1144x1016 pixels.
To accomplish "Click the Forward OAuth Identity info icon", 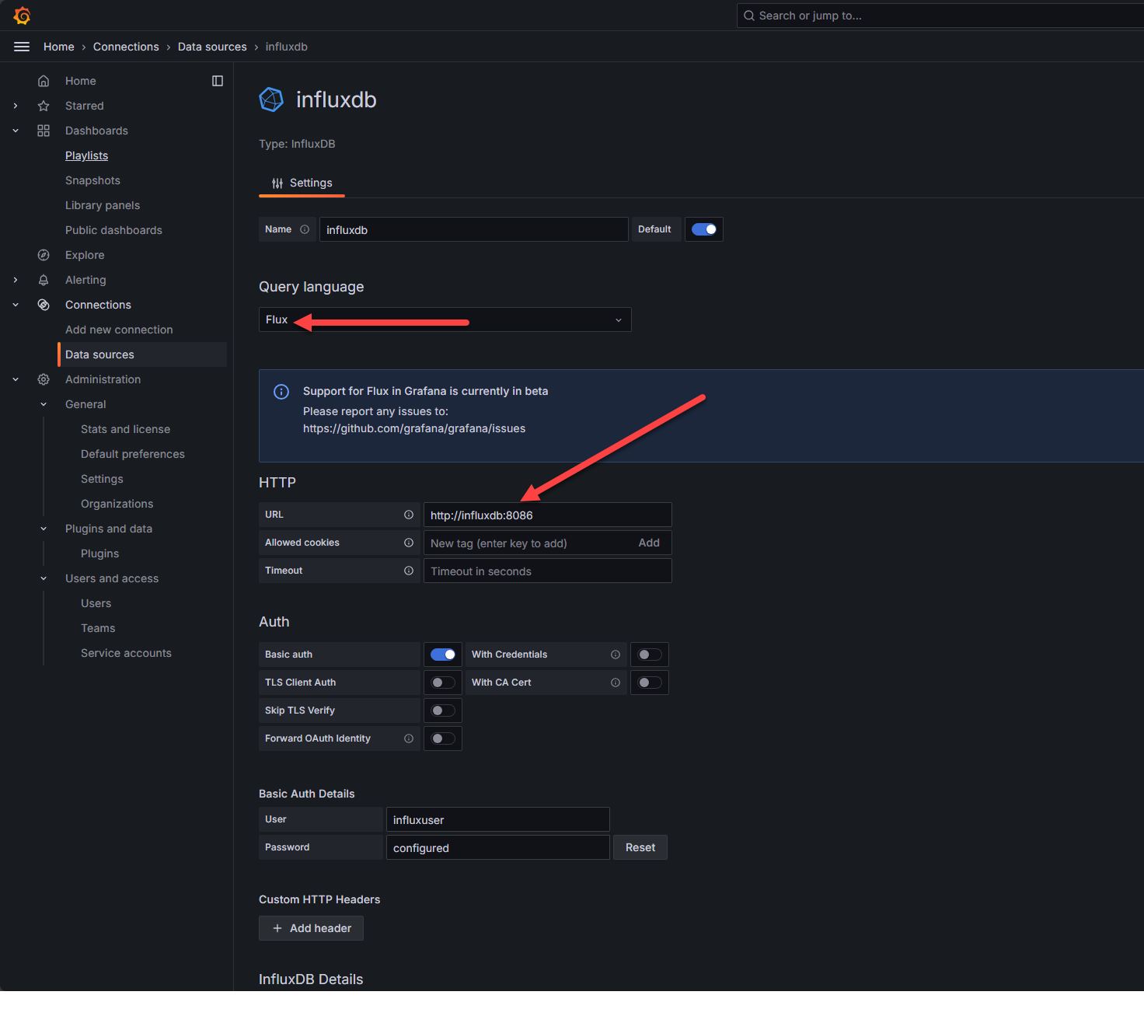I will pyautogui.click(x=409, y=738).
